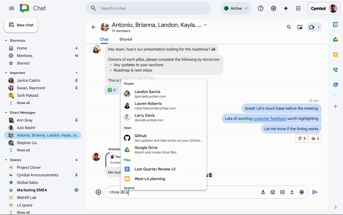Open the emoji picker
Viewport: 343px width, 215px height.
point(272,192)
